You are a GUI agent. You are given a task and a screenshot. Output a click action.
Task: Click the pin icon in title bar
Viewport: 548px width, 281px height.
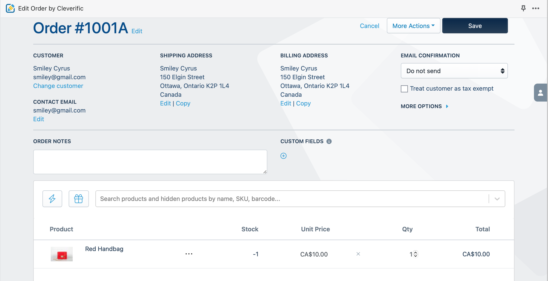point(523,8)
